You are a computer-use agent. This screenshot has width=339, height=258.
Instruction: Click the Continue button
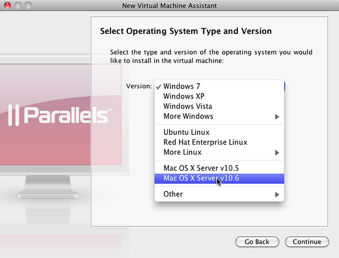(307, 242)
